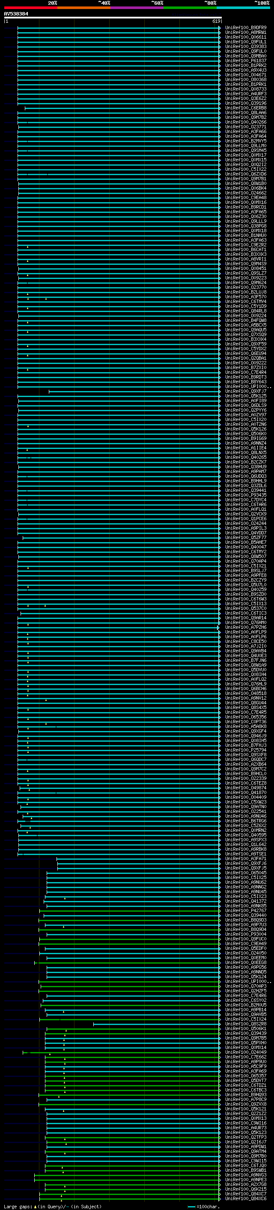274x1210 pixels.
Task: Open hit UniRef100_Q9FUL1
Action: 245,42
